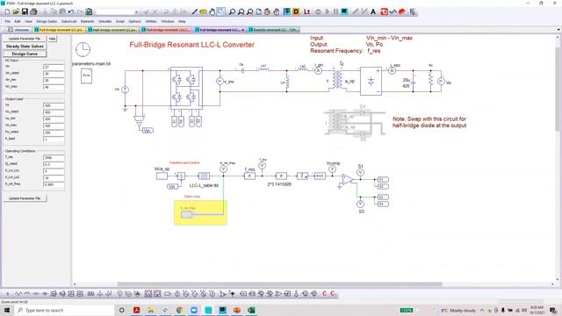Click the second red 'C' icon in bottom toolbar
This screenshot has height=316, width=562.
[333, 294]
